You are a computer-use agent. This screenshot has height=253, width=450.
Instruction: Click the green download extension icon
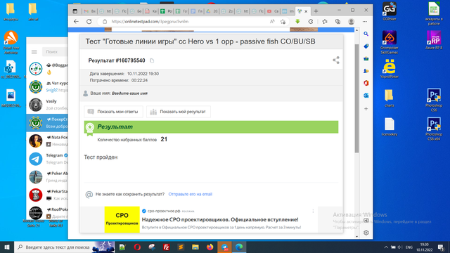click(297, 22)
